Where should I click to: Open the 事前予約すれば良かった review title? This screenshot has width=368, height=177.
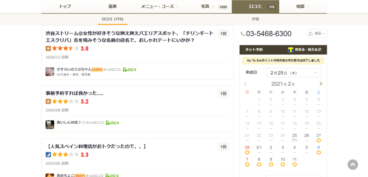[75, 93]
